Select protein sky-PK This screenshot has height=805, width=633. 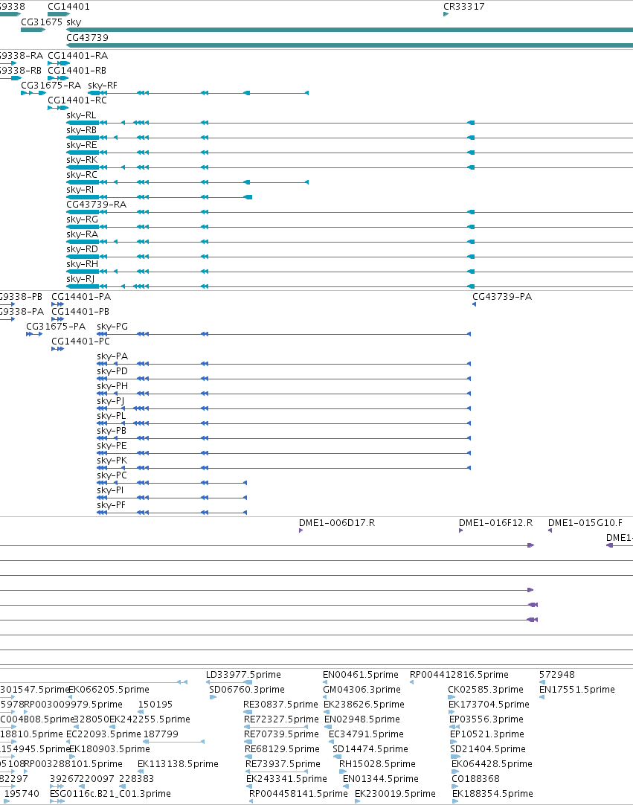pos(284,468)
